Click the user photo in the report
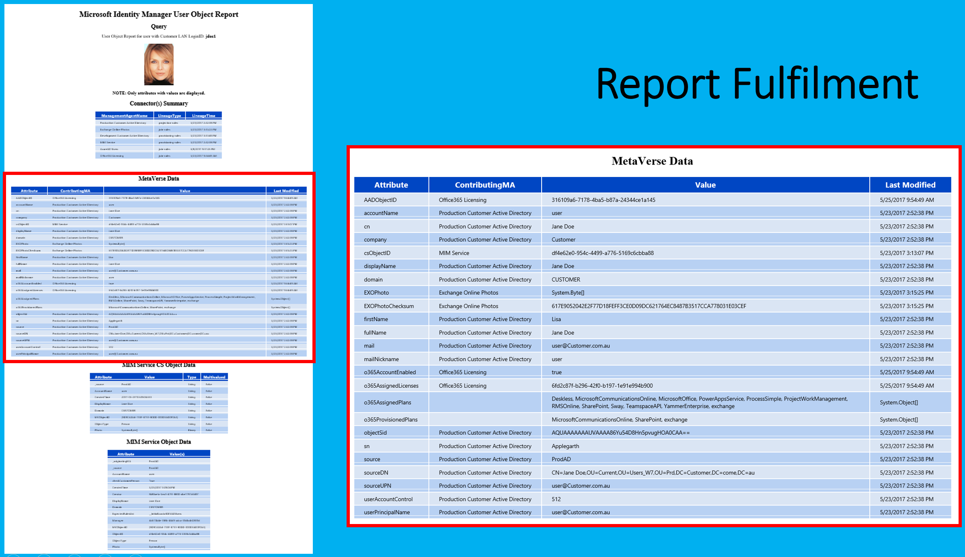965x557 pixels. click(x=159, y=64)
